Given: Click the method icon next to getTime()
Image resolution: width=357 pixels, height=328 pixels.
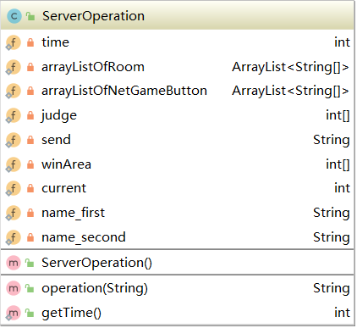Looking at the screenshot, I should (x=13, y=313).
